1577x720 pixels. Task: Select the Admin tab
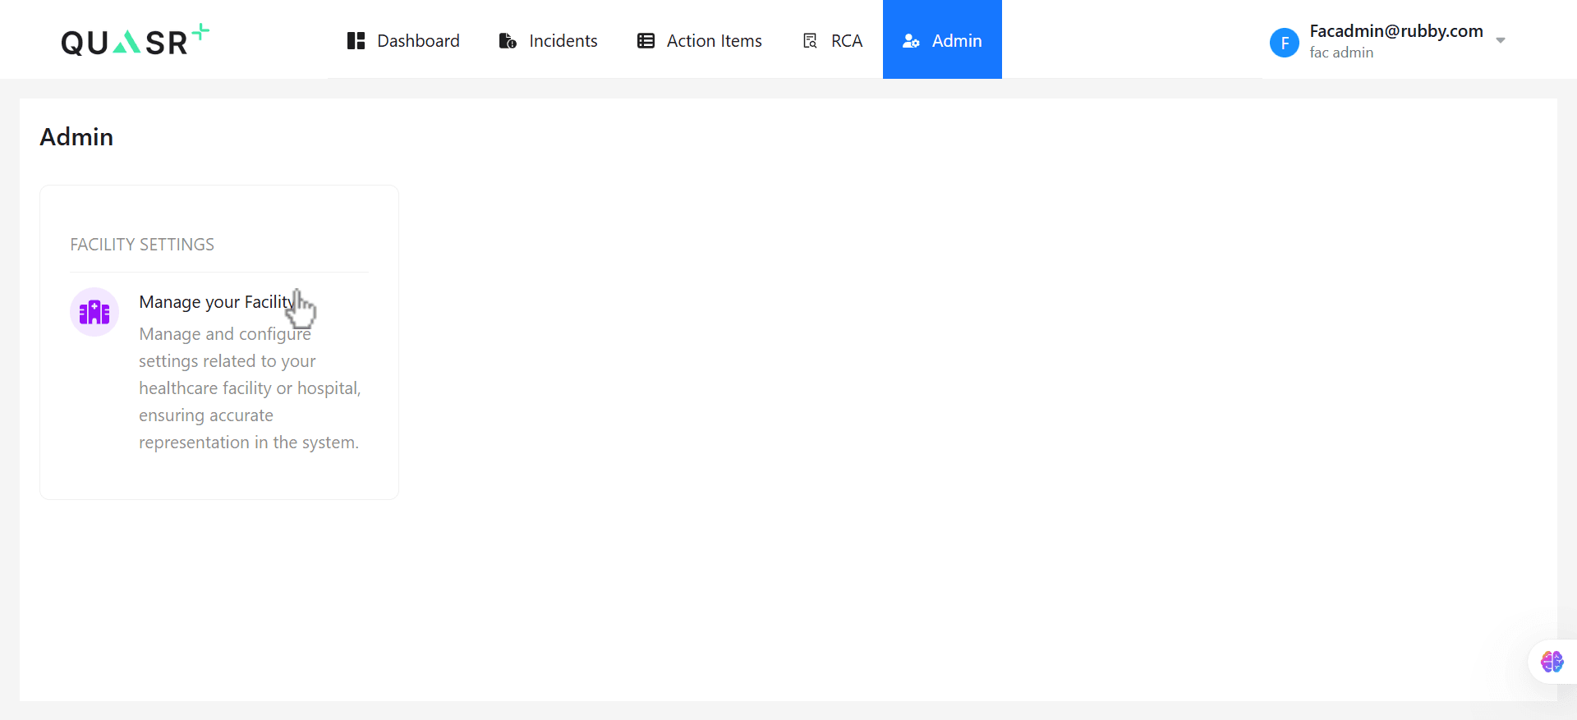942,40
